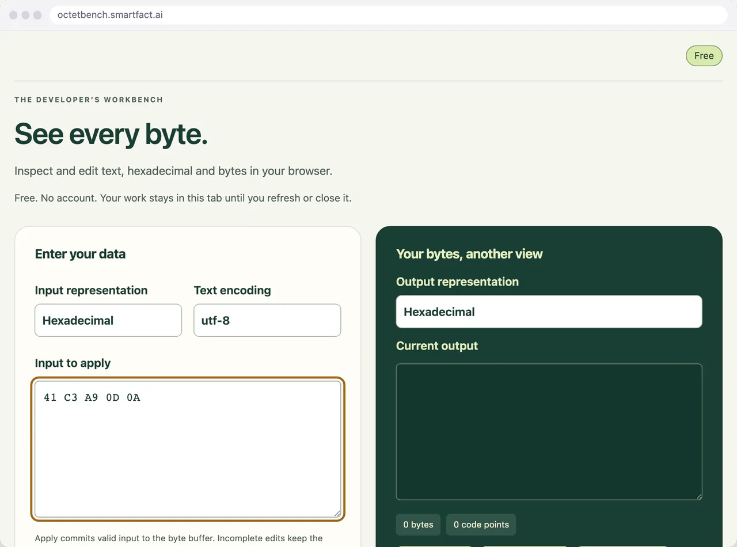Click the "Input representation" label

coord(91,290)
